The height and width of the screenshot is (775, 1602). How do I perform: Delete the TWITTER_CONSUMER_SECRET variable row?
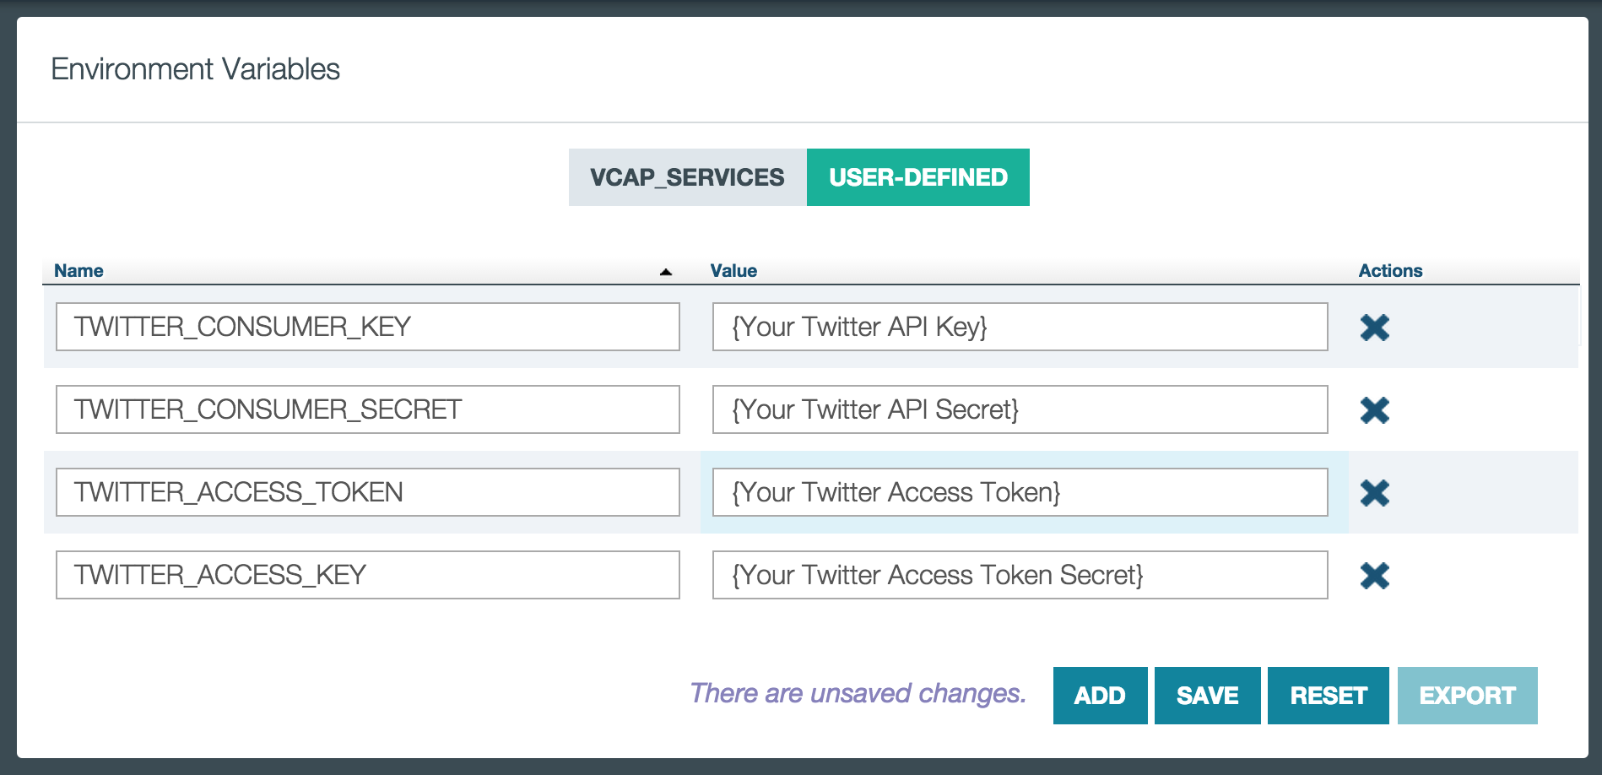point(1375,410)
